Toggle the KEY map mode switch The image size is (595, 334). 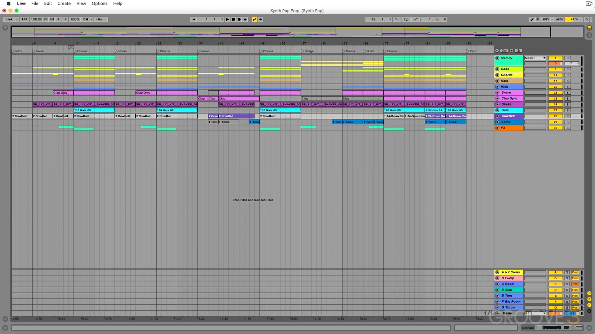546,19
